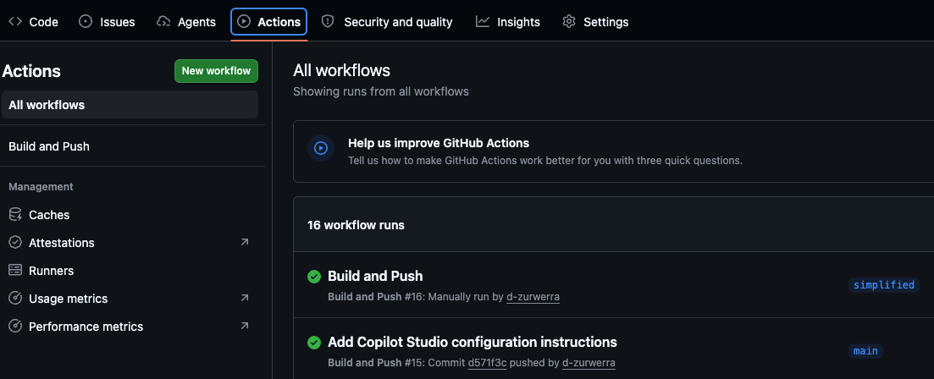Go to Security and quality tab
Viewport: 934px width, 379px height.
[x=387, y=22]
